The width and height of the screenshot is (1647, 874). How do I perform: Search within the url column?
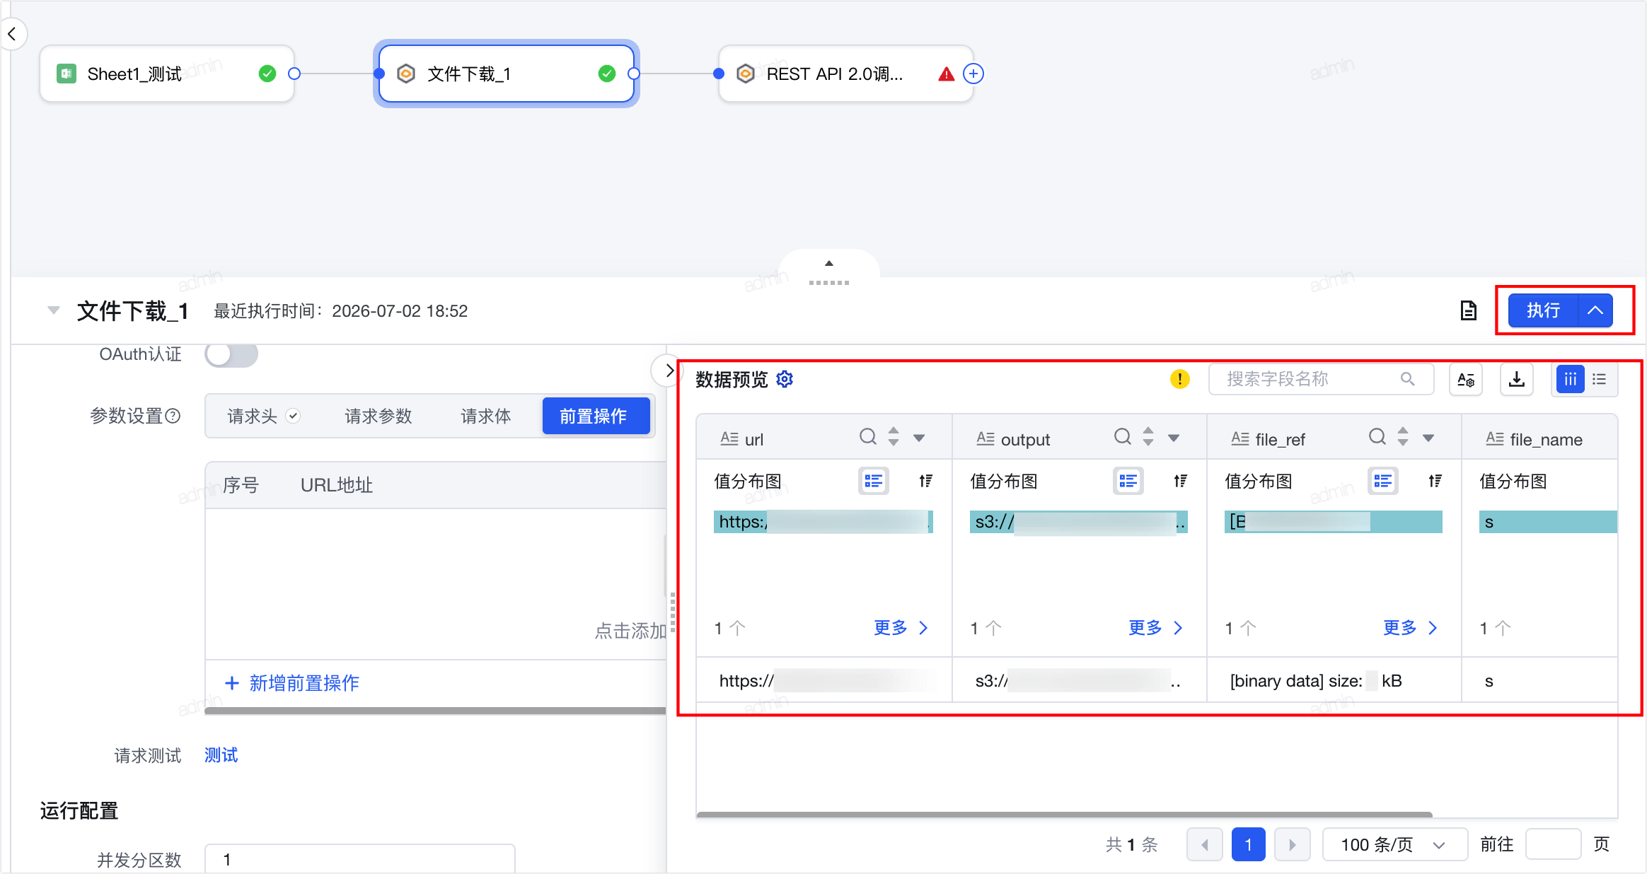[867, 437]
